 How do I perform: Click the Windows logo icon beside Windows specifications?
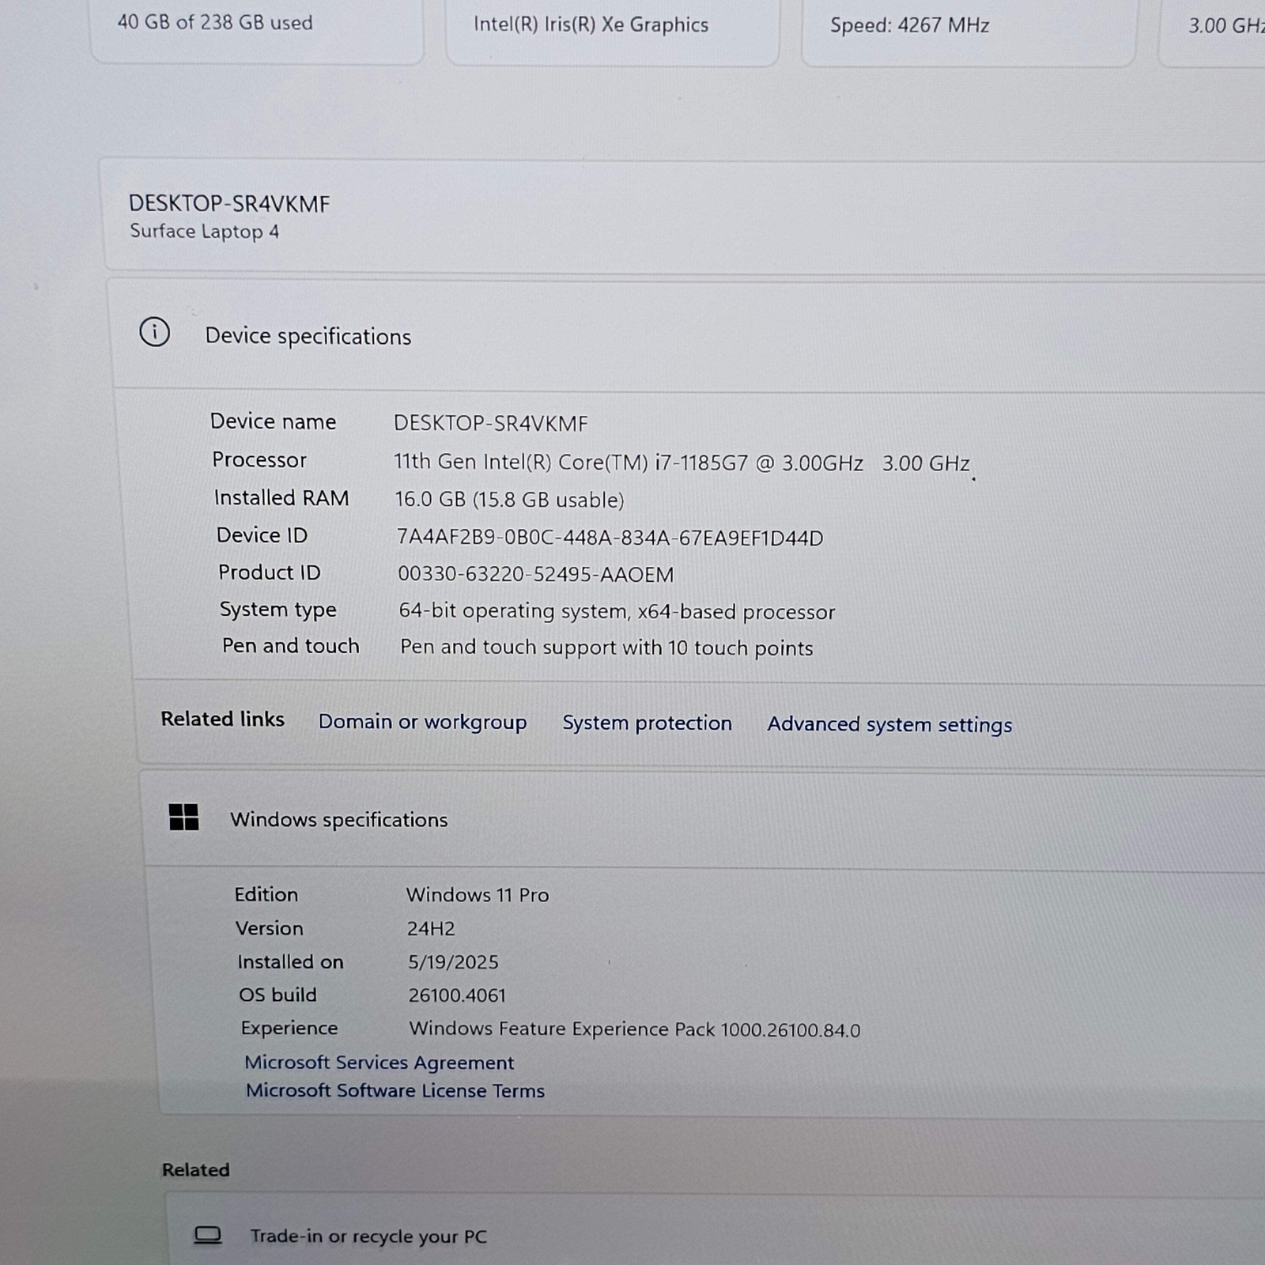pos(184,817)
